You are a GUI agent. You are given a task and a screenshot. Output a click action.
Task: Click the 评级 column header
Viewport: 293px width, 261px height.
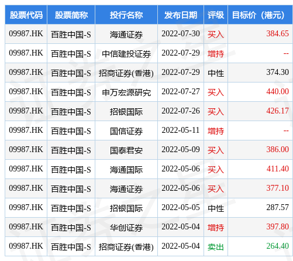coord(216,15)
